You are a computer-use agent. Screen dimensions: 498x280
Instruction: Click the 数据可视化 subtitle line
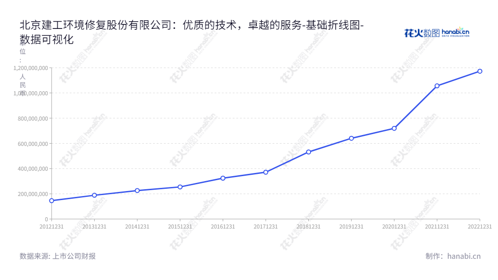coord(47,39)
